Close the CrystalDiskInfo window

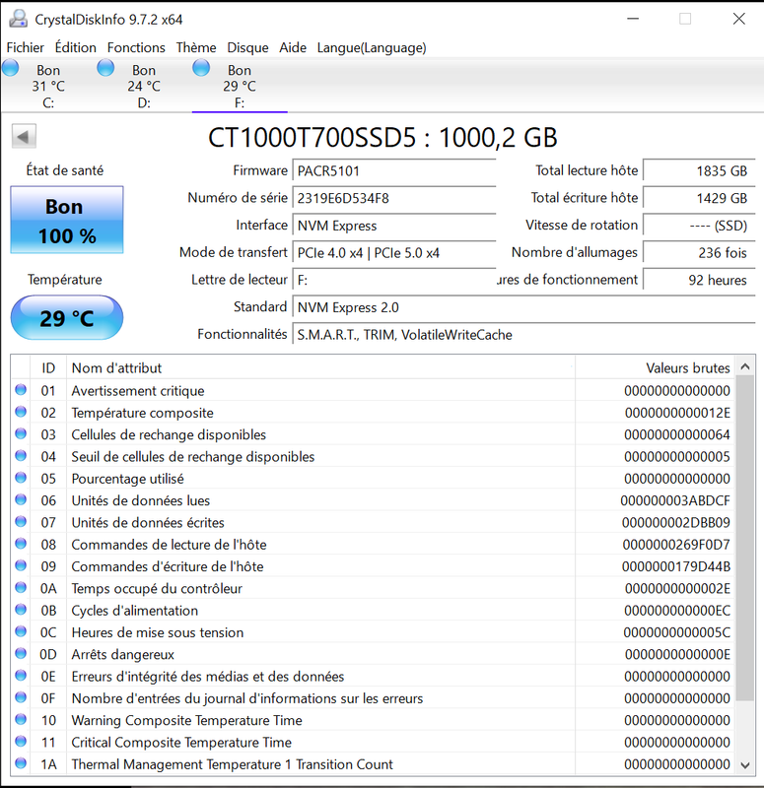point(738,19)
